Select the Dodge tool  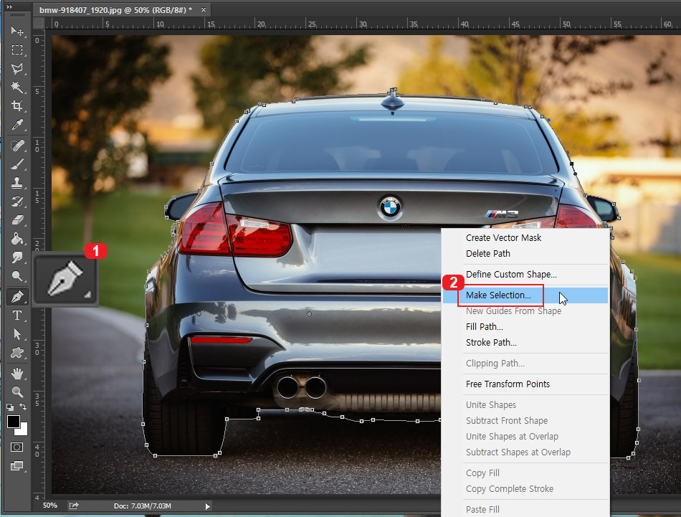[17, 276]
